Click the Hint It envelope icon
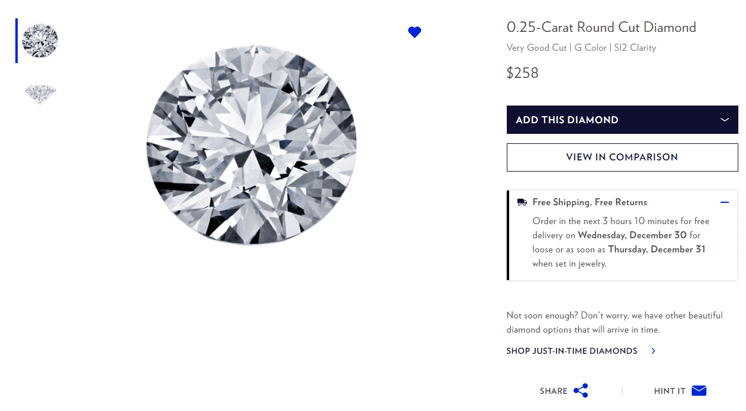Screen dimensions: 746x411 pyautogui.click(x=699, y=390)
